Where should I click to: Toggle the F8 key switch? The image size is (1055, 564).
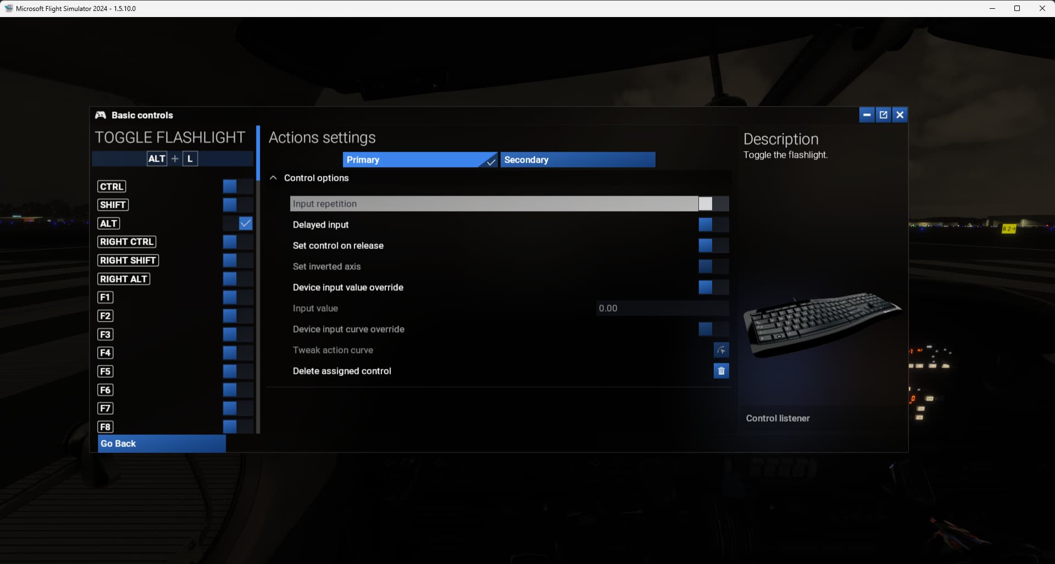[238, 427]
